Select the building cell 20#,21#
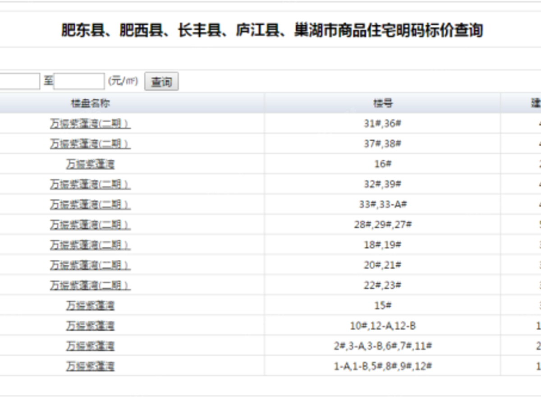This screenshot has width=541, height=406. click(x=383, y=265)
